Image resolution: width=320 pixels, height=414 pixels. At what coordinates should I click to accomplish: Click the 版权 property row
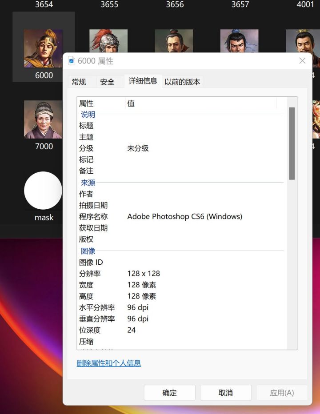coord(182,239)
